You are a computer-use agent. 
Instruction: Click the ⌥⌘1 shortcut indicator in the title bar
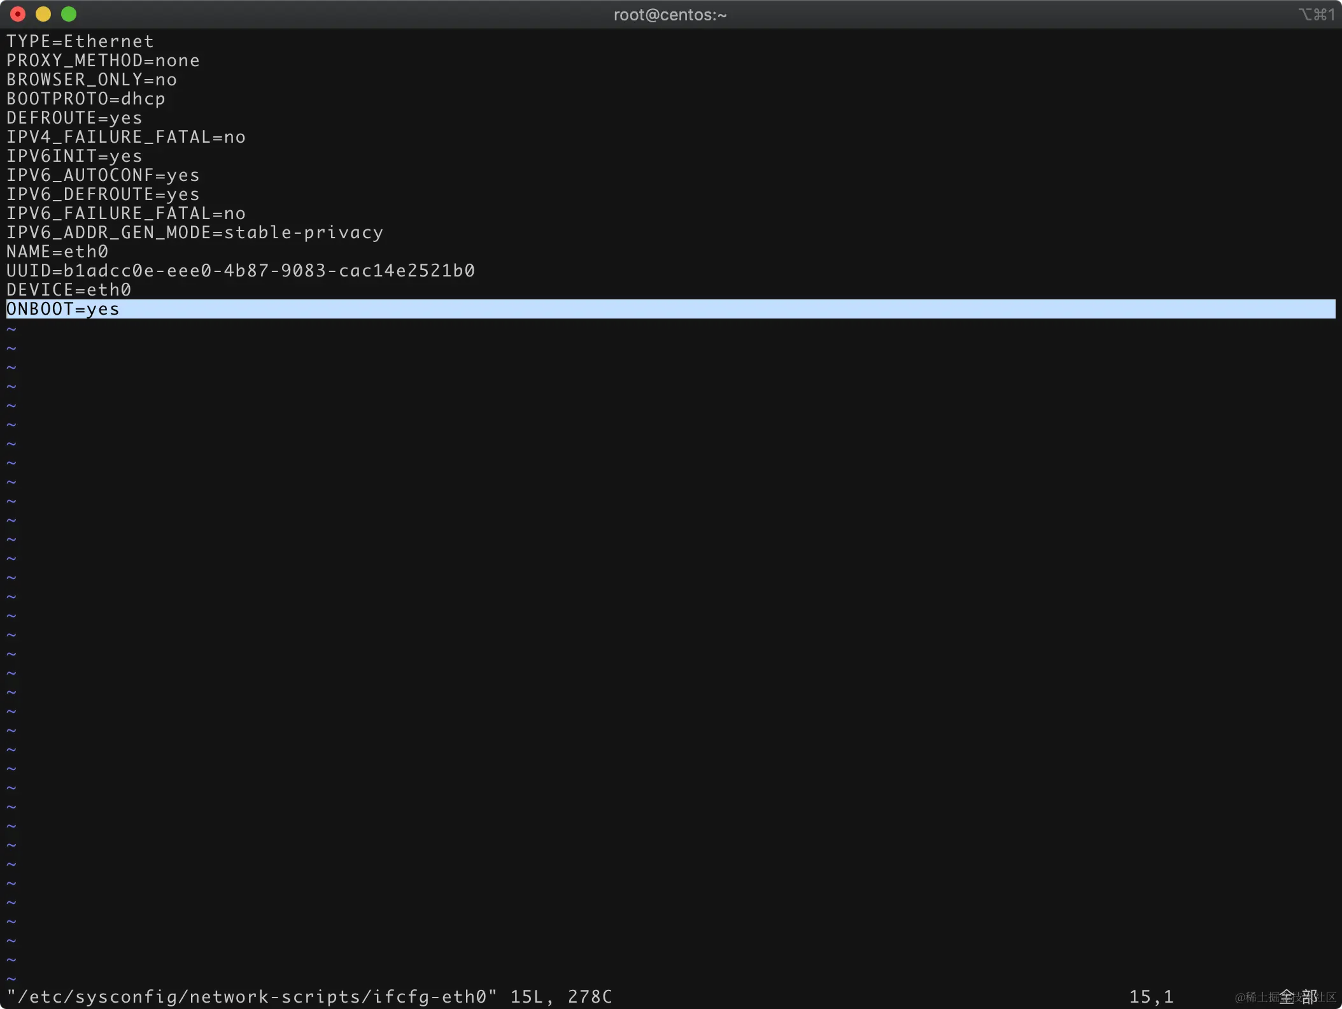1316,15
